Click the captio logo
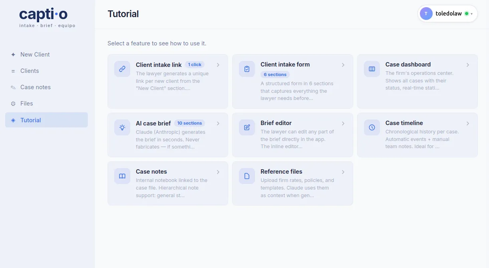The image size is (489, 268). point(44,15)
